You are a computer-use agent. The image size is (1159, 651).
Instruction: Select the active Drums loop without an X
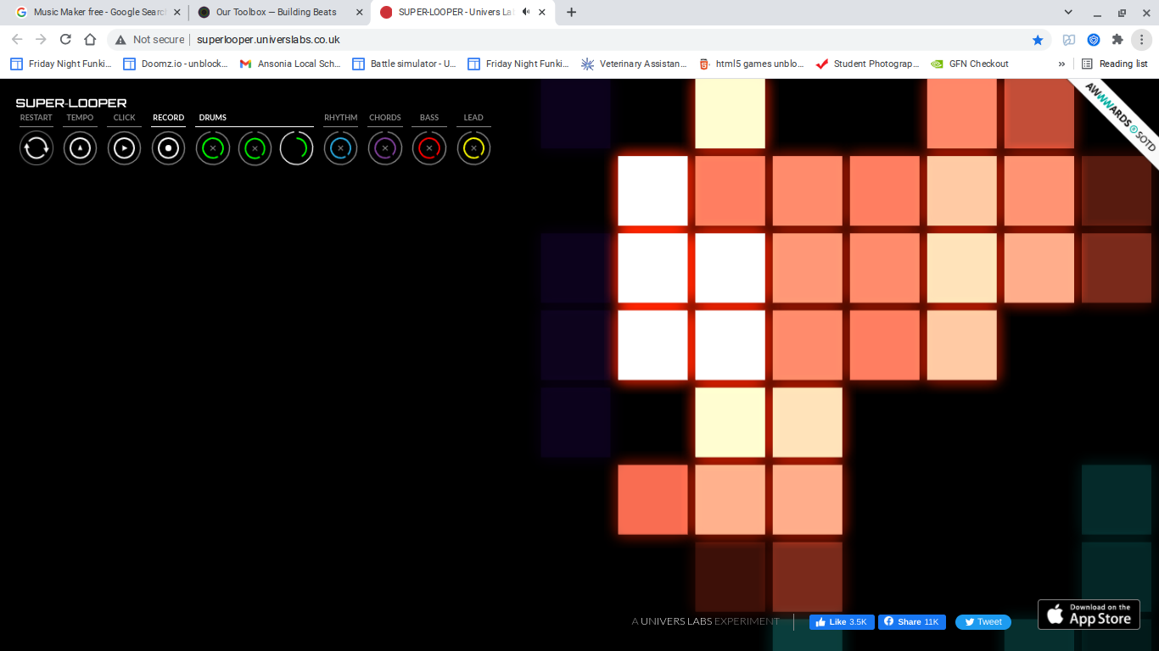tap(296, 148)
